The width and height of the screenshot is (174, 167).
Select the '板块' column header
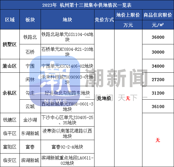pos(30,20)
